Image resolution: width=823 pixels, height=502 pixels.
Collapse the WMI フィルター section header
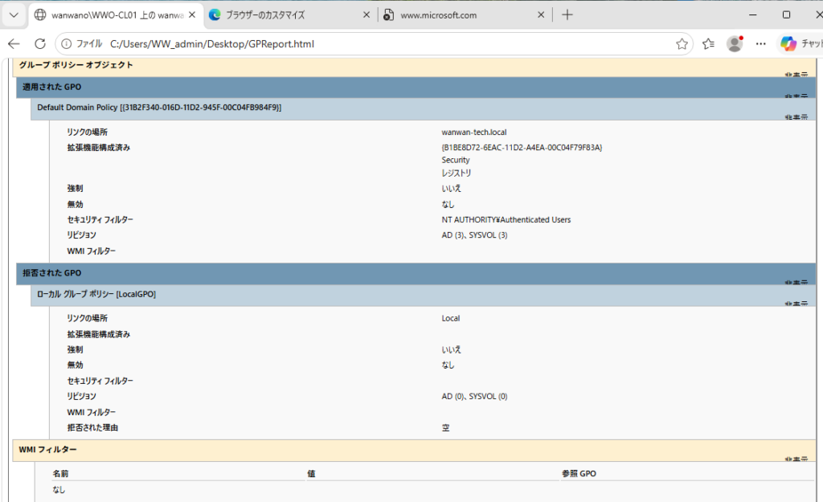pyautogui.click(x=414, y=451)
